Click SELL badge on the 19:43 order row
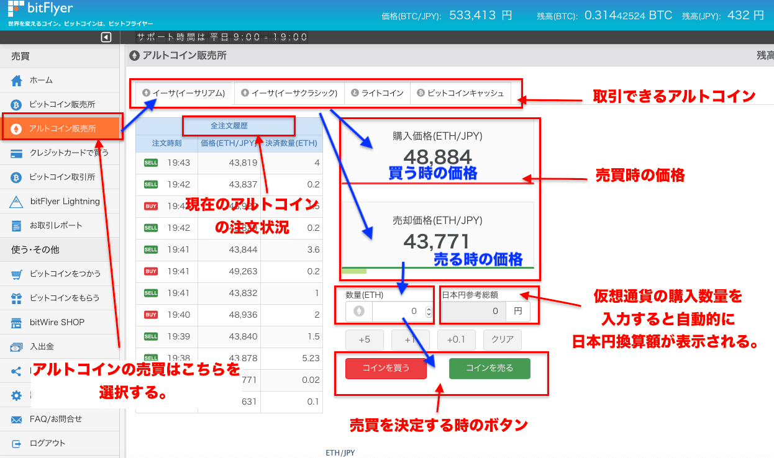774x458 pixels. 151,163
